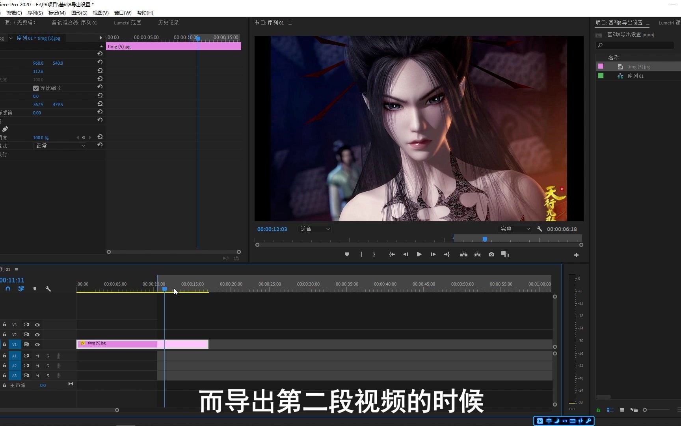
Task: Toggle linked selection in timeline
Action: tap(21, 289)
